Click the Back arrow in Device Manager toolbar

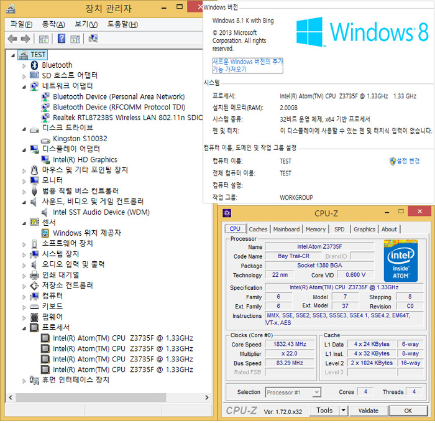12,39
